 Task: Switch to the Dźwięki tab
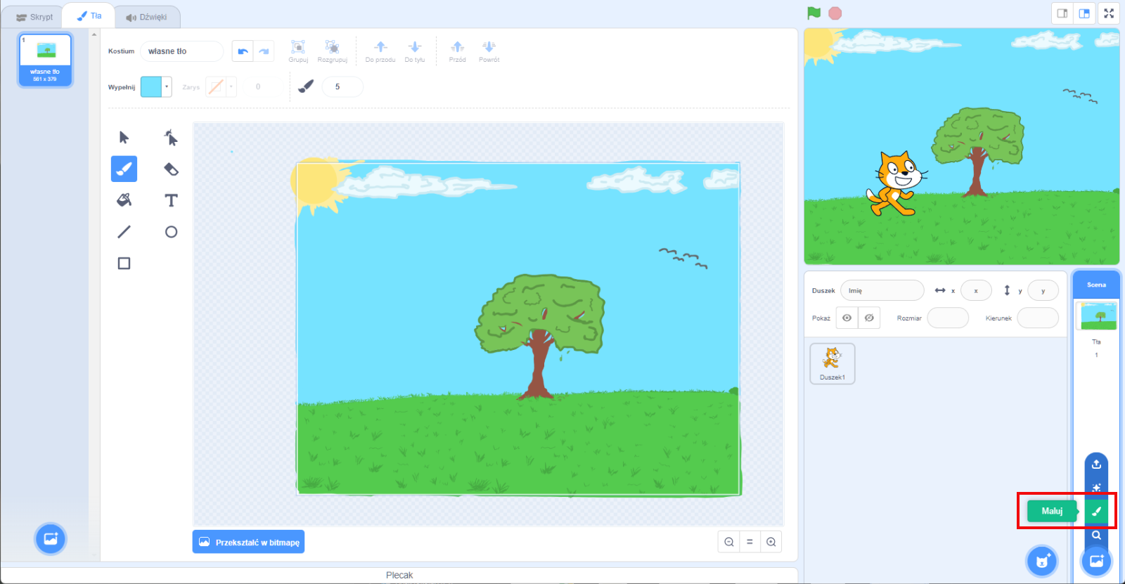tap(146, 17)
